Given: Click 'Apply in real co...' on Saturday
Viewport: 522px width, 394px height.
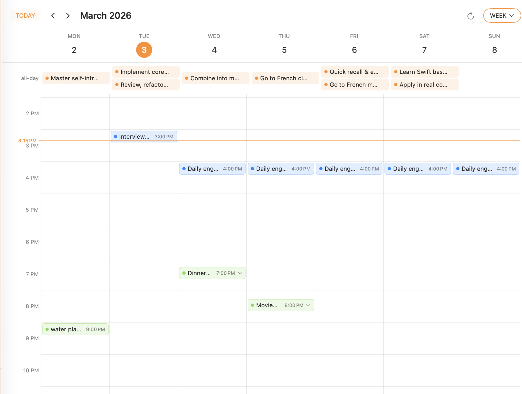Looking at the screenshot, I should [424, 85].
